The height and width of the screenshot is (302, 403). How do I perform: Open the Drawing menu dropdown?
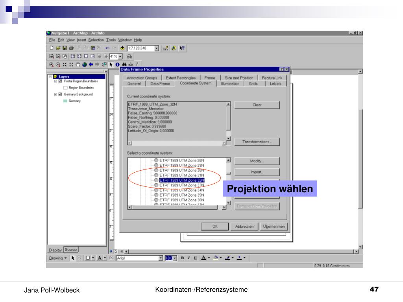tap(58, 258)
